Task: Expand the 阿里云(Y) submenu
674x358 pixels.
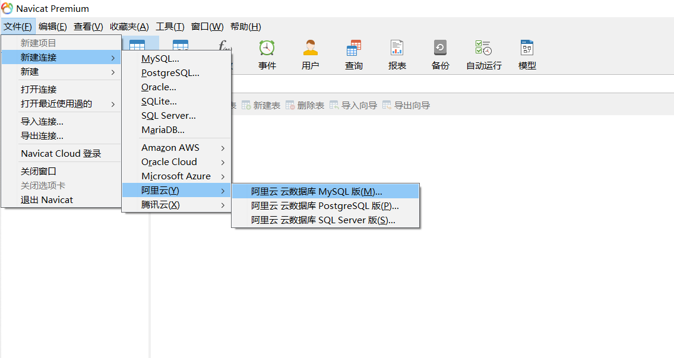Action: pos(177,191)
